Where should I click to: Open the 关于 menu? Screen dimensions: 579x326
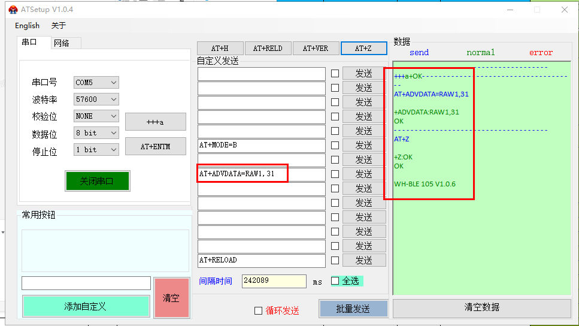(58, 26)
